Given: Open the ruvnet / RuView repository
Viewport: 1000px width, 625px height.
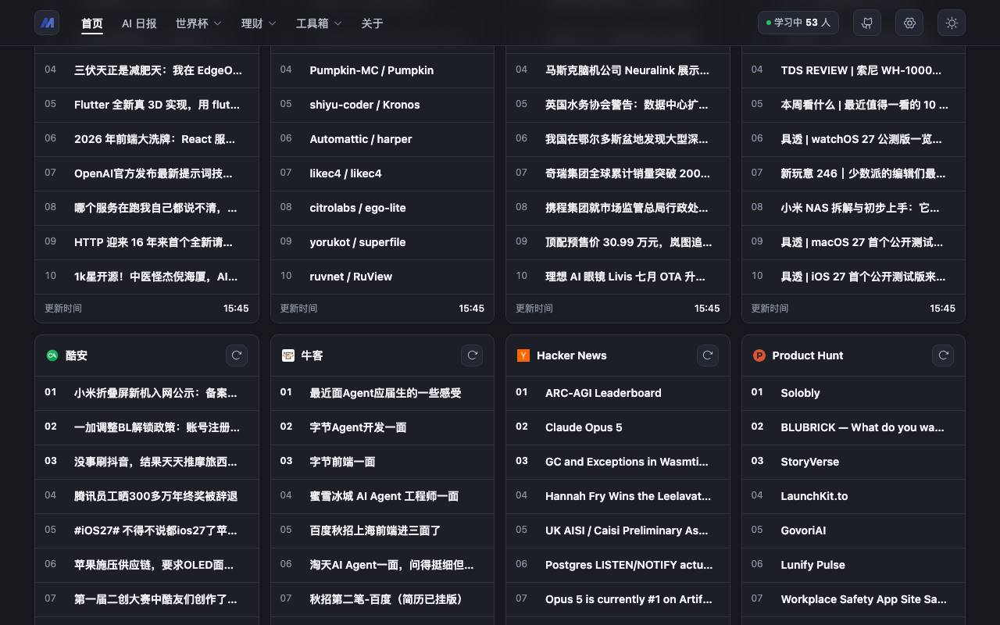Looking at the screenshot, I should (x=382, y=277).
